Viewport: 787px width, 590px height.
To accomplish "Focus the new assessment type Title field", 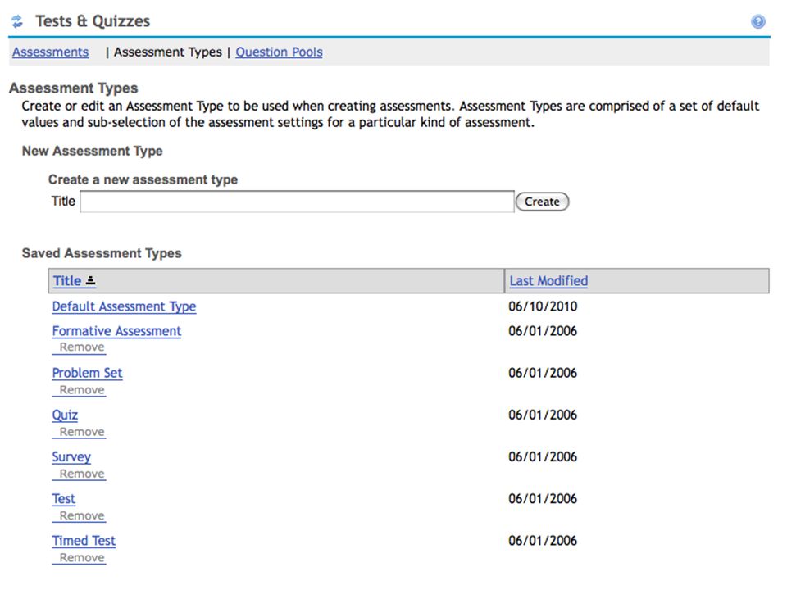I will click(x=297, y=202).
